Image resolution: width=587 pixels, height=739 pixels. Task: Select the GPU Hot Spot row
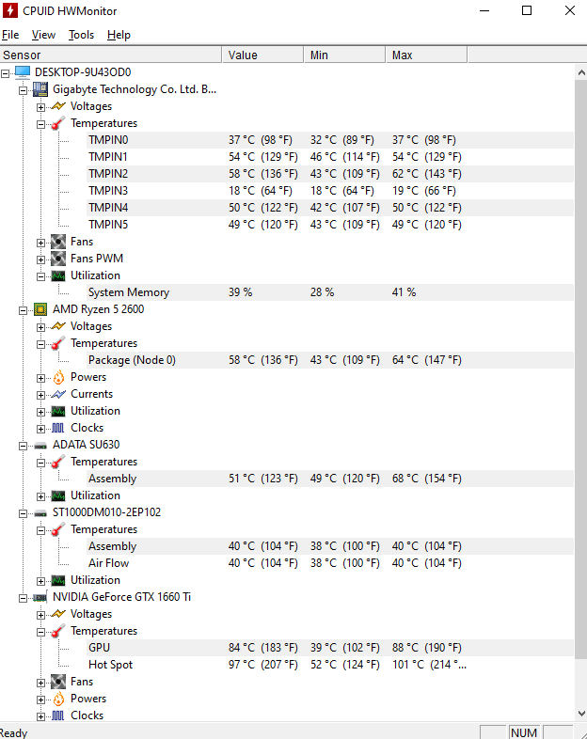[x=110, y=665]
